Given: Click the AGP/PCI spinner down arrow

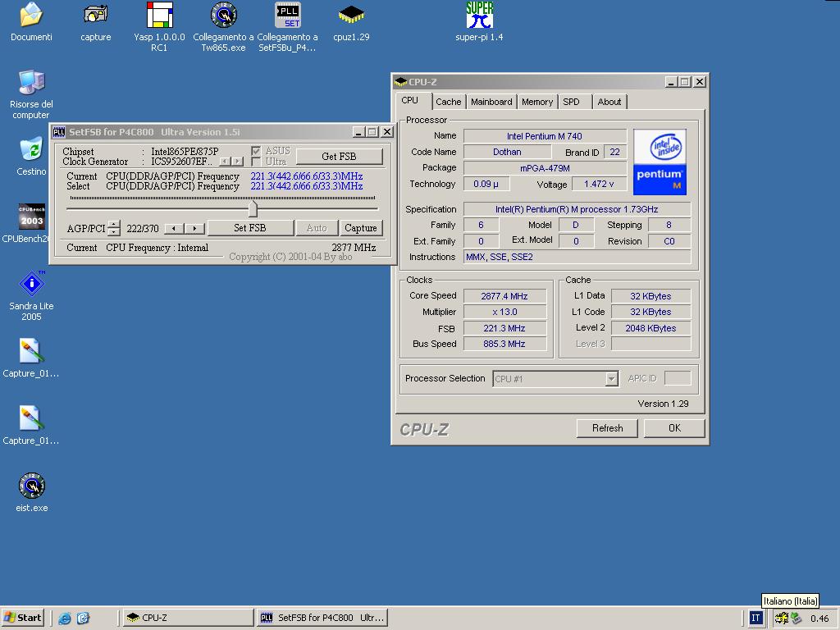Looking at the screenshot, I should pos(113,232).
